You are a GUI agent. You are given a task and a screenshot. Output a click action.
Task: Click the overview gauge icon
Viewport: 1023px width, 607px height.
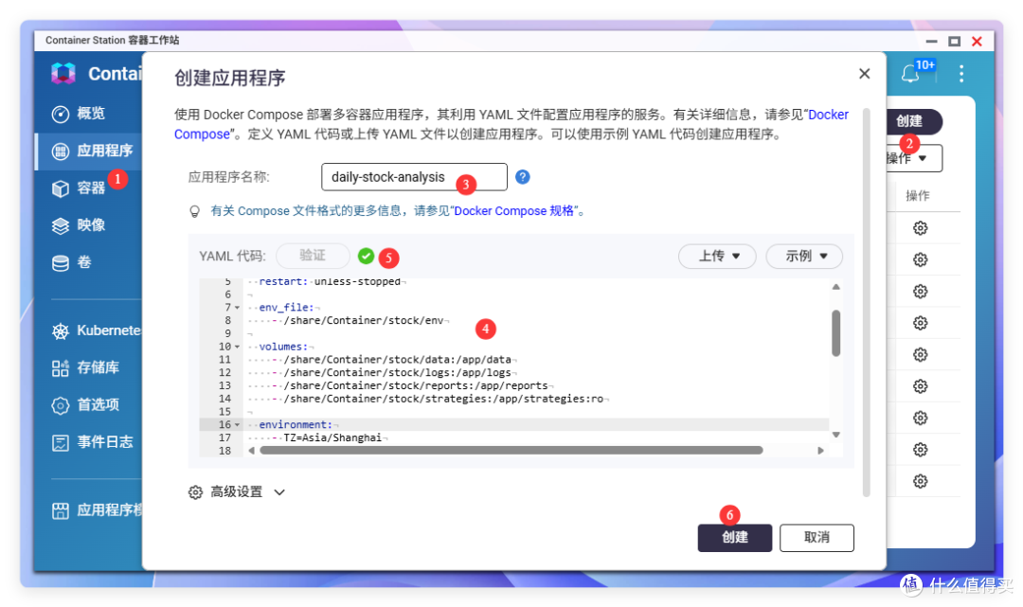coord(60,114)
